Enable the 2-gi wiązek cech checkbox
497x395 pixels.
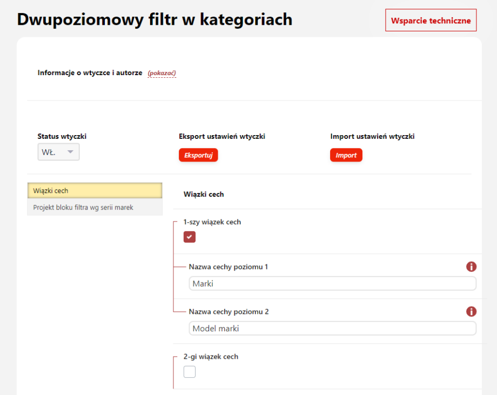pyautogui.click(x=190, y=372)
